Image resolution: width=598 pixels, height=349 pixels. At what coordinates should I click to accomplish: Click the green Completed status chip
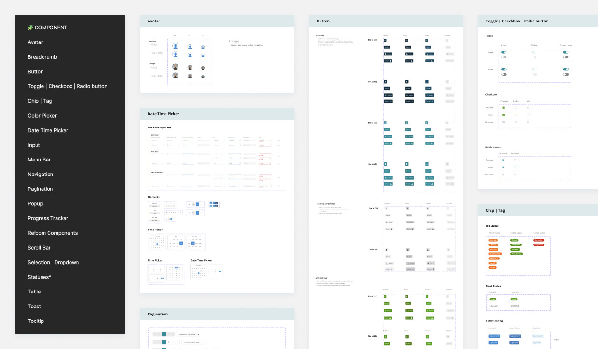[516, 244]
